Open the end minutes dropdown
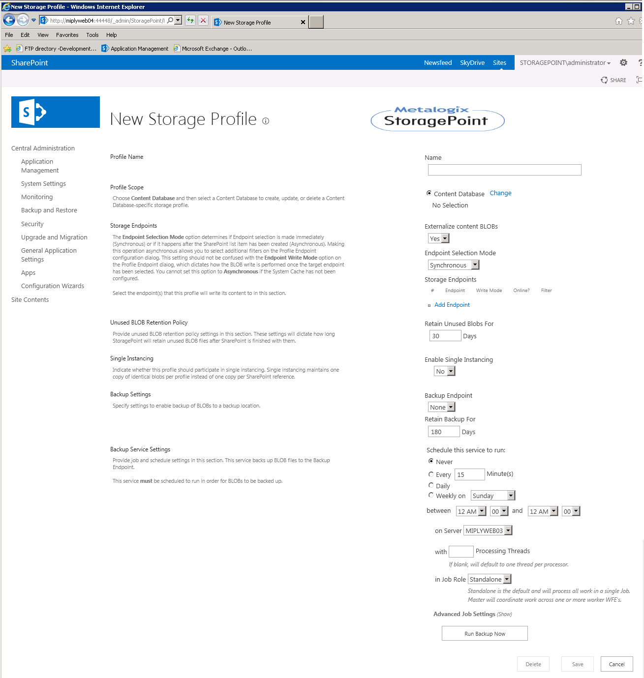Viewport: 644px width, 678px height. (571, 511)
